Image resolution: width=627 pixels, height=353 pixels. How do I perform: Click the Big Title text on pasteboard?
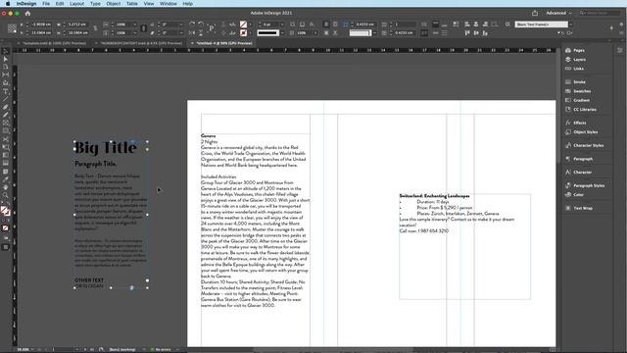[x=106, y=148]
